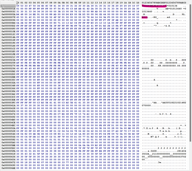Click column header 1D
Image resolution: width=192 pixels, height=171 pixels.
pos(138,3)
